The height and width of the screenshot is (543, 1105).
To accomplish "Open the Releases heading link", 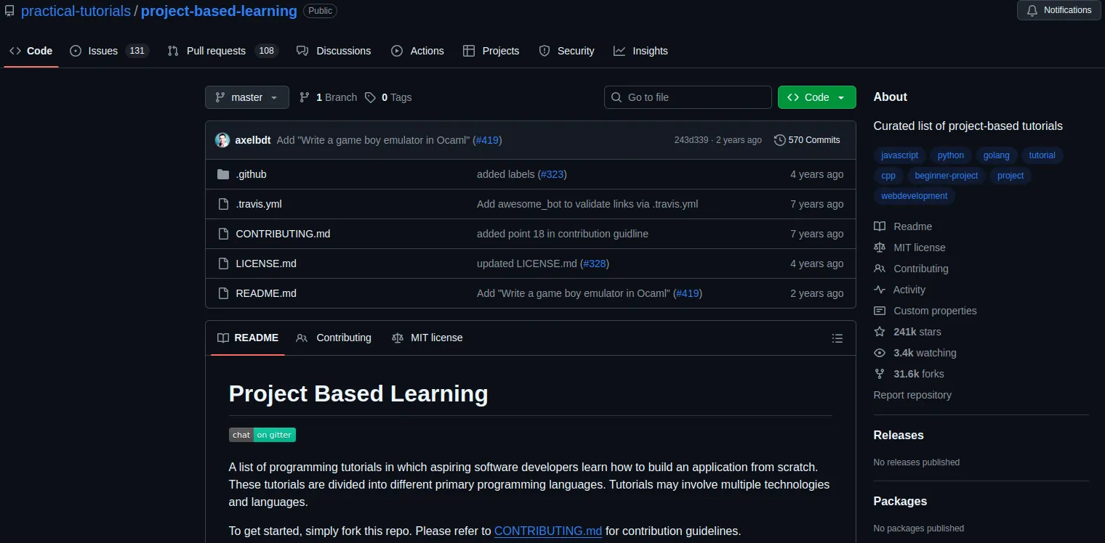I will [x=899, y=435].
